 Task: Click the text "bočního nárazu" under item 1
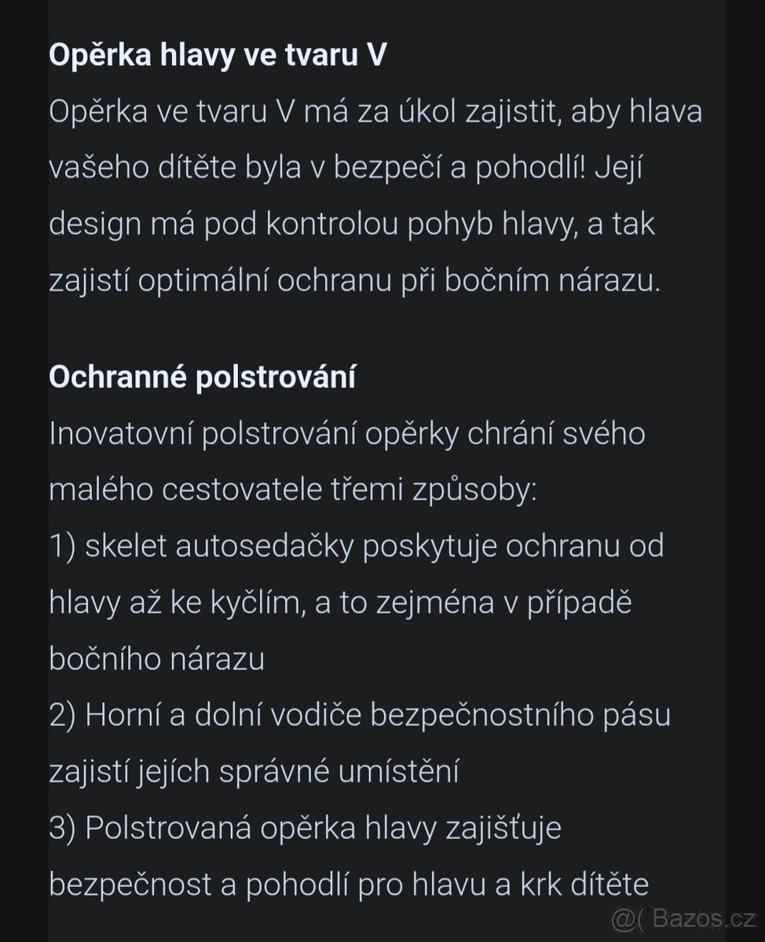coord(157,659)
